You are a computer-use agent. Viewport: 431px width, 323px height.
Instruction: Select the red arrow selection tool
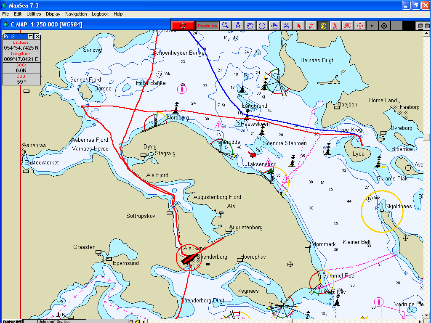click(299, 26)
